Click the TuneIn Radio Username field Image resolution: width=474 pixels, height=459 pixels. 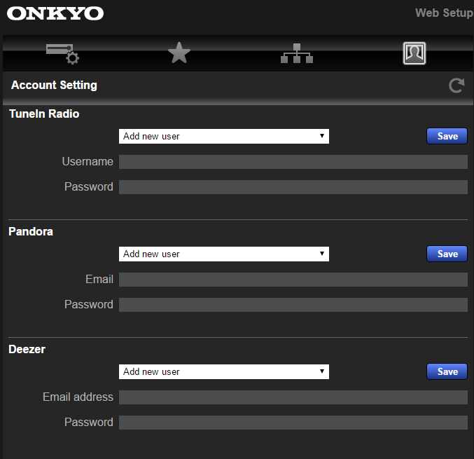point(293,162)
